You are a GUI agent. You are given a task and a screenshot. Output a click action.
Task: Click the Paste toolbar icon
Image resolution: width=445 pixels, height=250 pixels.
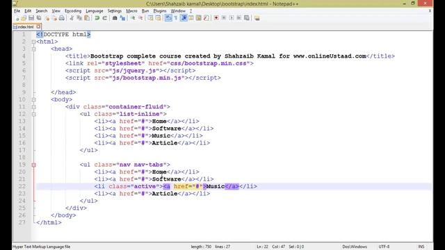point(87,18)
